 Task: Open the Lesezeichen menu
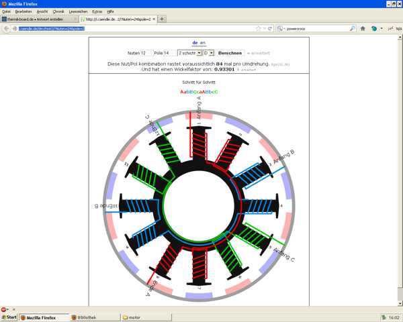pyautogui.click(x=78, y=11)
